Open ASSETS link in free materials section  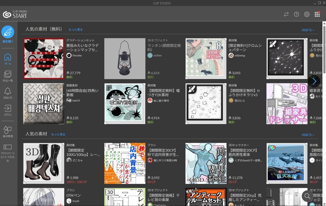point(308,30)
